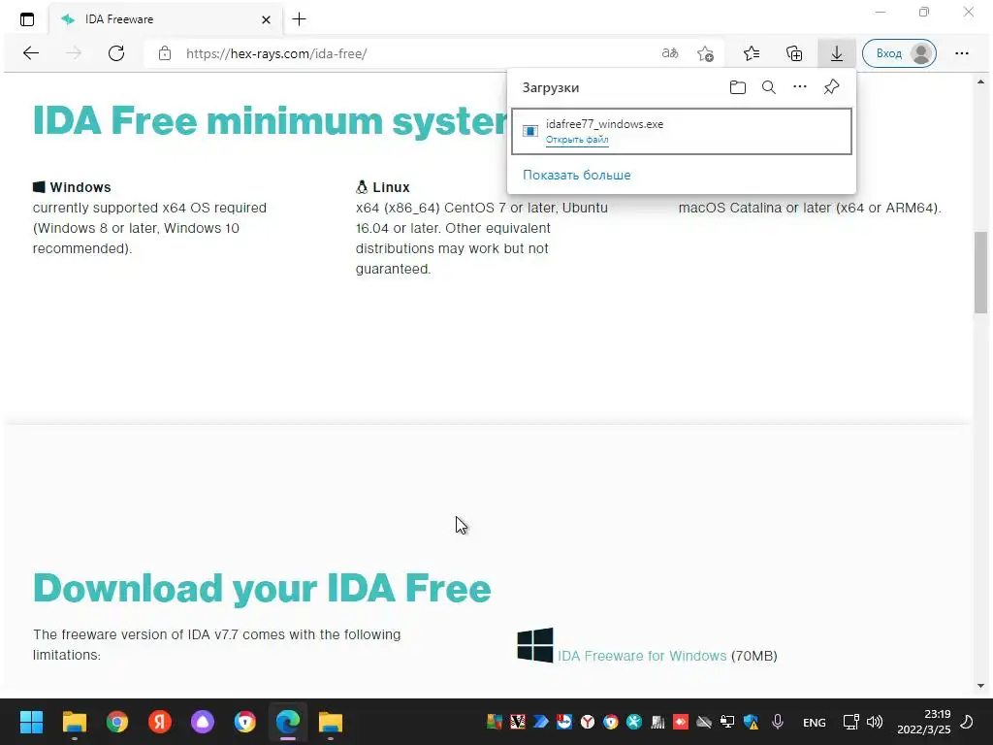Open volume speaker tray icon
993x745 pixels.
click(x=875, y=722)
